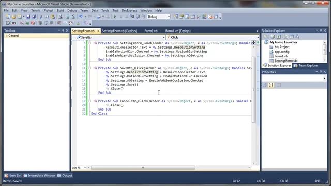Click the Copy icon in toolbar
This screenshot has width=331, height=186.
47,17
